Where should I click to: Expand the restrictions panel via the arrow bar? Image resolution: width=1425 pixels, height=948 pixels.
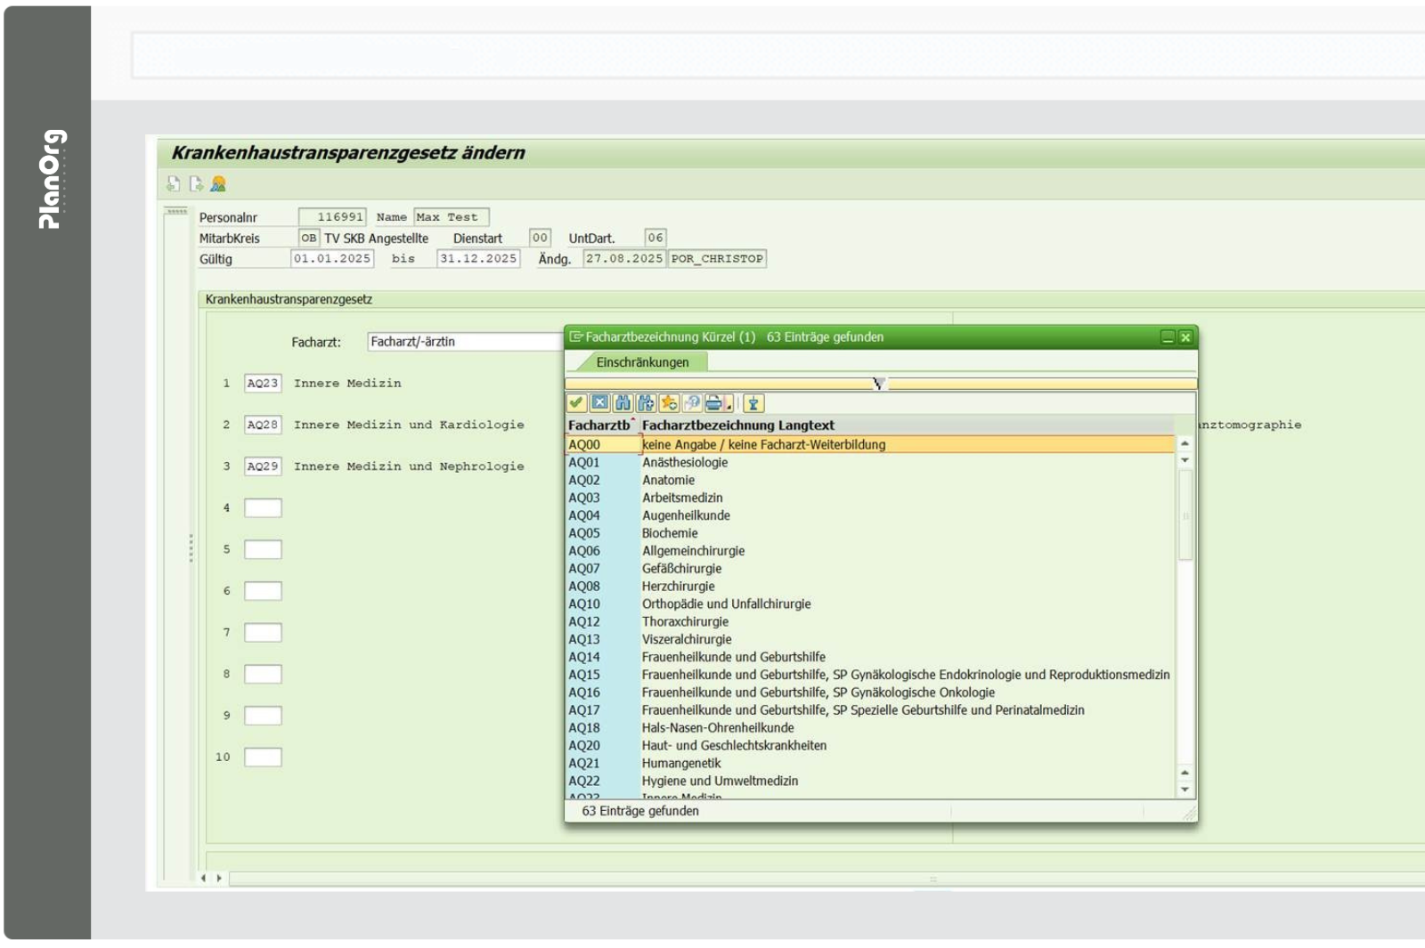(880, 384)
